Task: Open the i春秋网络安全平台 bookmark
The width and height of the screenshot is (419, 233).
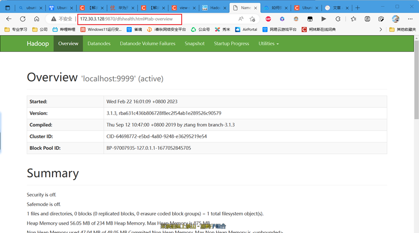Action: (x=167, y=29)
